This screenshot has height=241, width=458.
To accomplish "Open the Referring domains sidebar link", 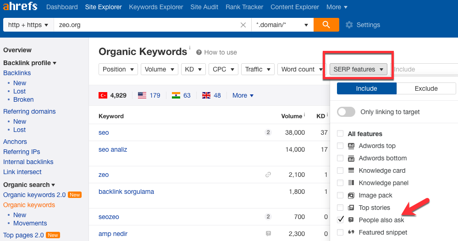I will click(x=29, y=111).
